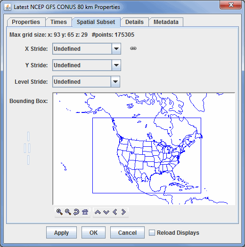Click the OK button

point(93,232)
